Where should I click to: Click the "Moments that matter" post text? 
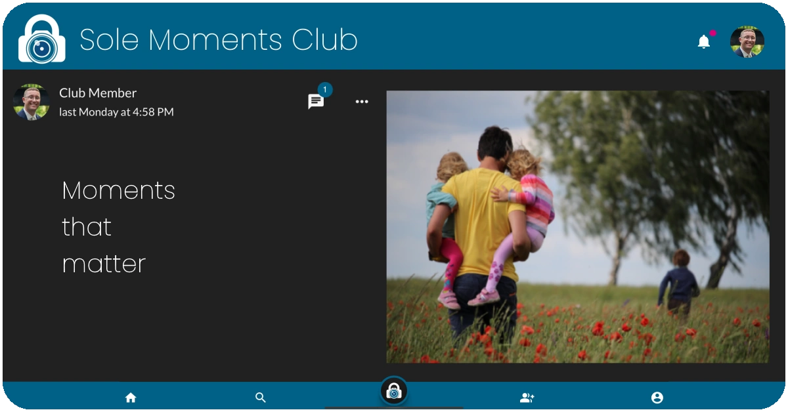[119, 227]
